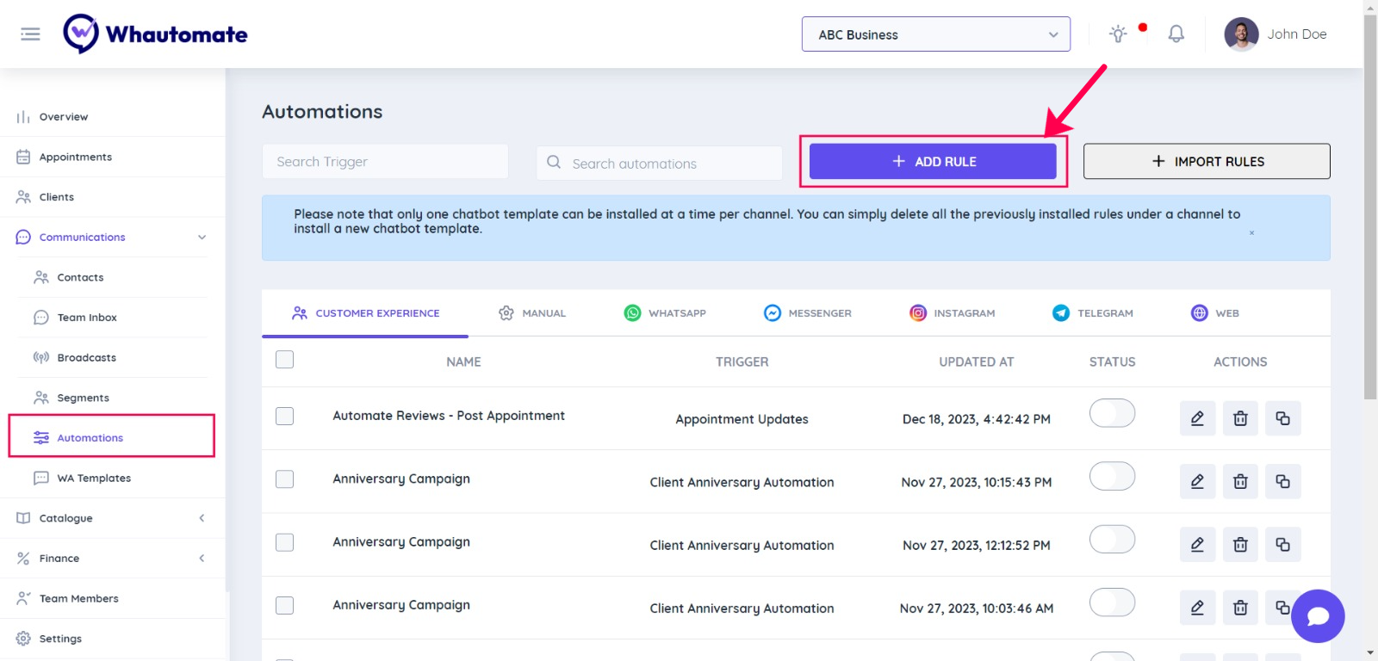Click the Add Rule button

tap(933, 162)
